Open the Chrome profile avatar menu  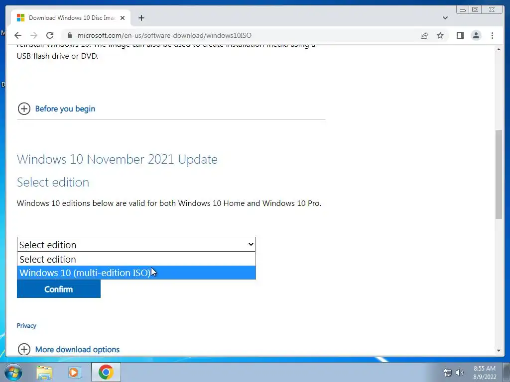click(x=476, y=35)
